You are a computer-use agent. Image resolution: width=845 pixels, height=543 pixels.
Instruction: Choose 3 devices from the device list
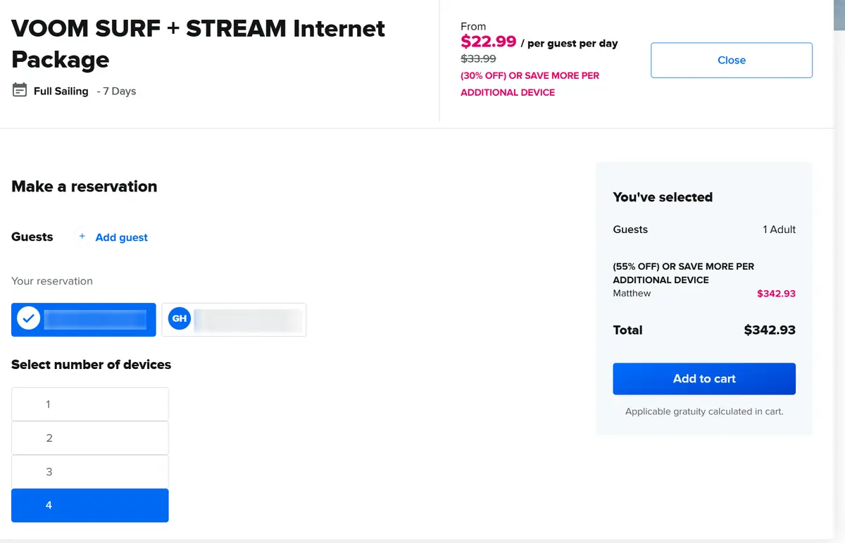click(x=89, y=471)
